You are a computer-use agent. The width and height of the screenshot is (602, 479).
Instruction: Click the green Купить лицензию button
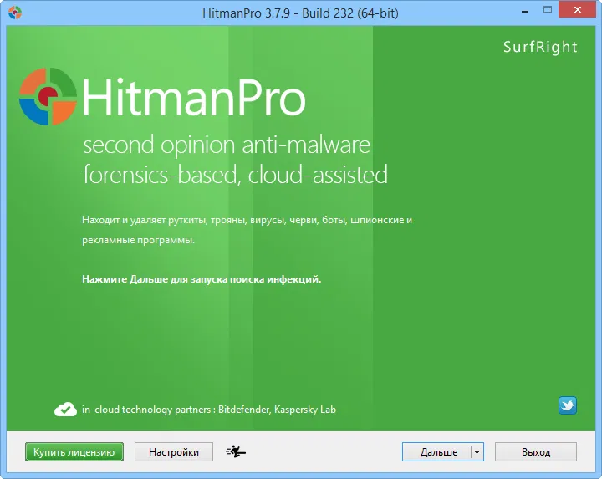pos(74,451)
